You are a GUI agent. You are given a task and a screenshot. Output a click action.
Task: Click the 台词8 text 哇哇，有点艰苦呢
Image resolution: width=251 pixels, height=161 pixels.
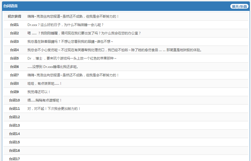coord(44,84)
